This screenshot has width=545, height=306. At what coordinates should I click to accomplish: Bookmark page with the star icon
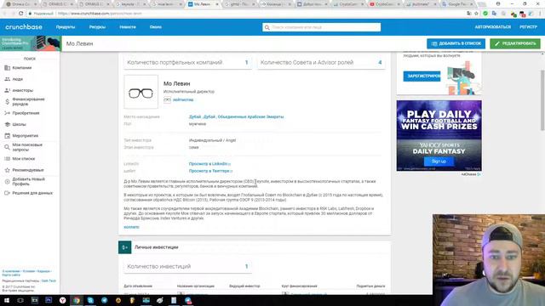476,14
